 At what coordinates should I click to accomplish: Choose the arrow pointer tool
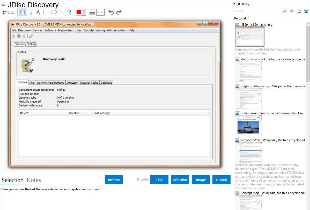[x=31, y=12]
